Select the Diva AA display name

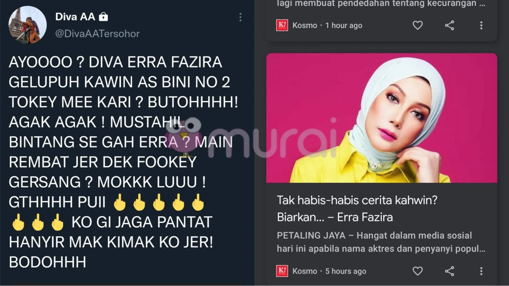(75, 17)
